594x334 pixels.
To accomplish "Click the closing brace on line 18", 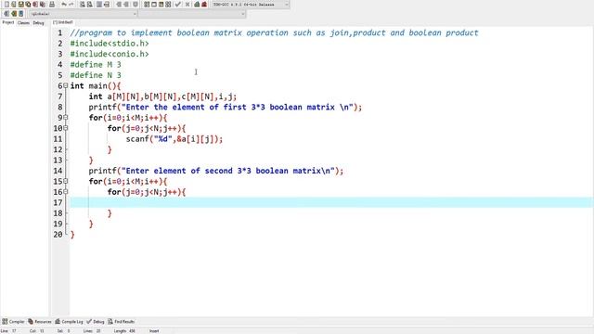I will point(110,213).
